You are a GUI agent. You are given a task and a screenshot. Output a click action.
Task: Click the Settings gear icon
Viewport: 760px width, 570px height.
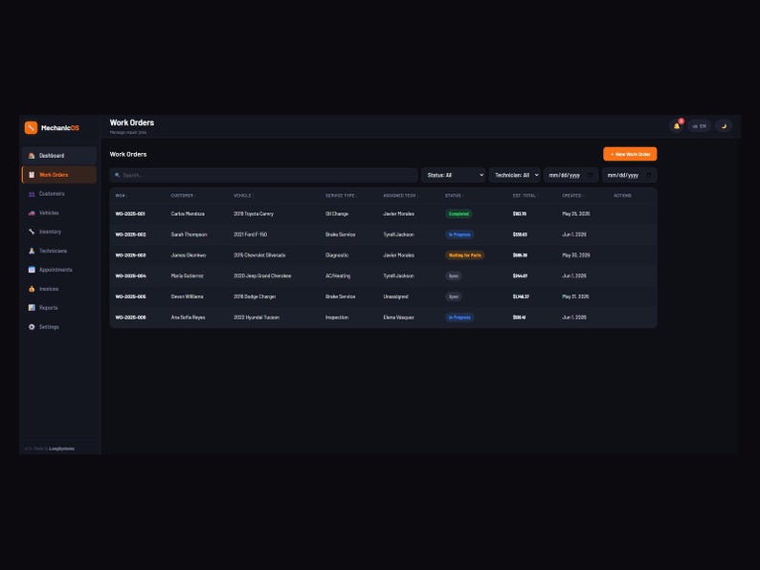click(x=32, y=327)
